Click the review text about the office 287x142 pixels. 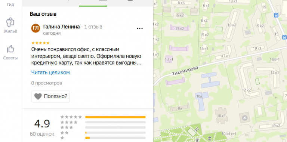(x=86, y=56)
